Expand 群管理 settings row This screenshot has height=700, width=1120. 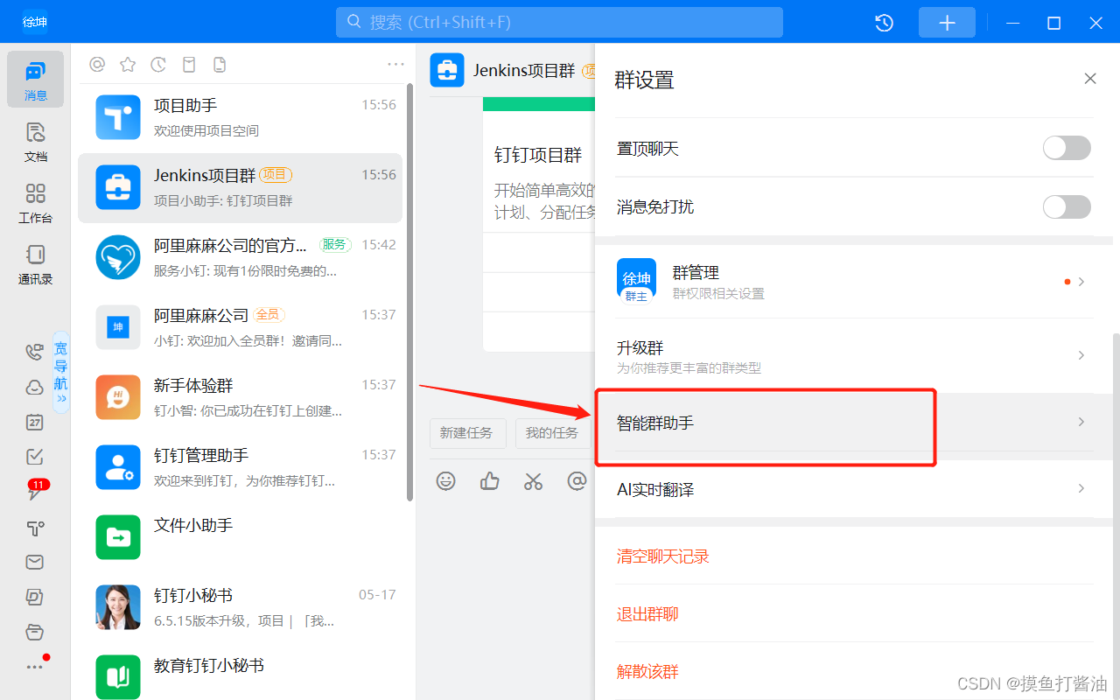[x=855, y=282]
